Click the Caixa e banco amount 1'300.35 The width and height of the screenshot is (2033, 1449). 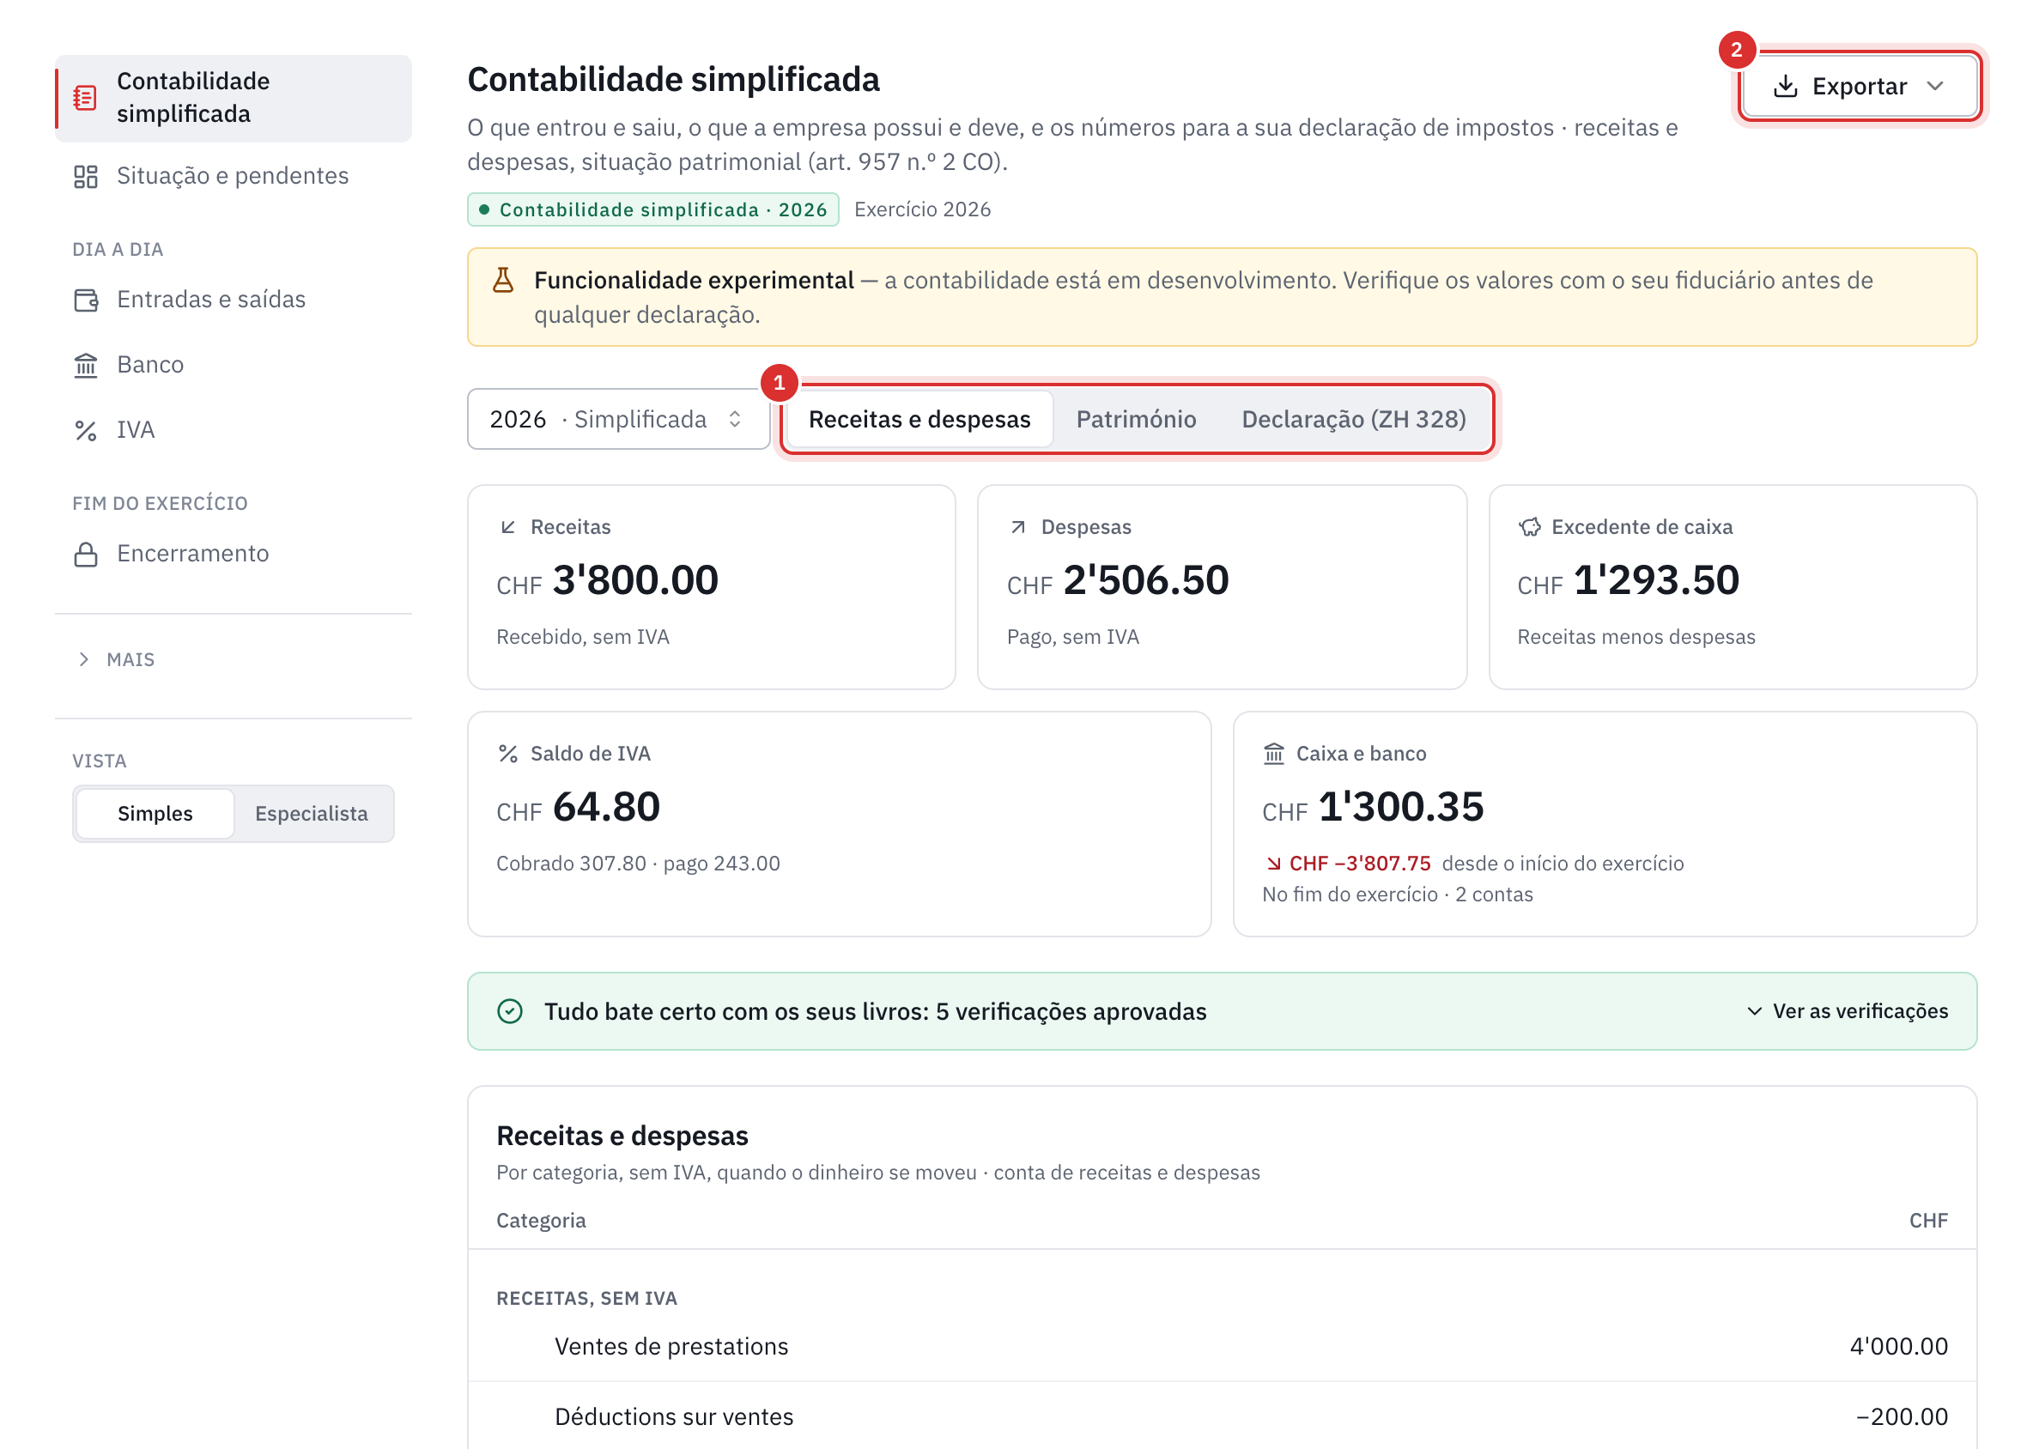[1401, 807]
